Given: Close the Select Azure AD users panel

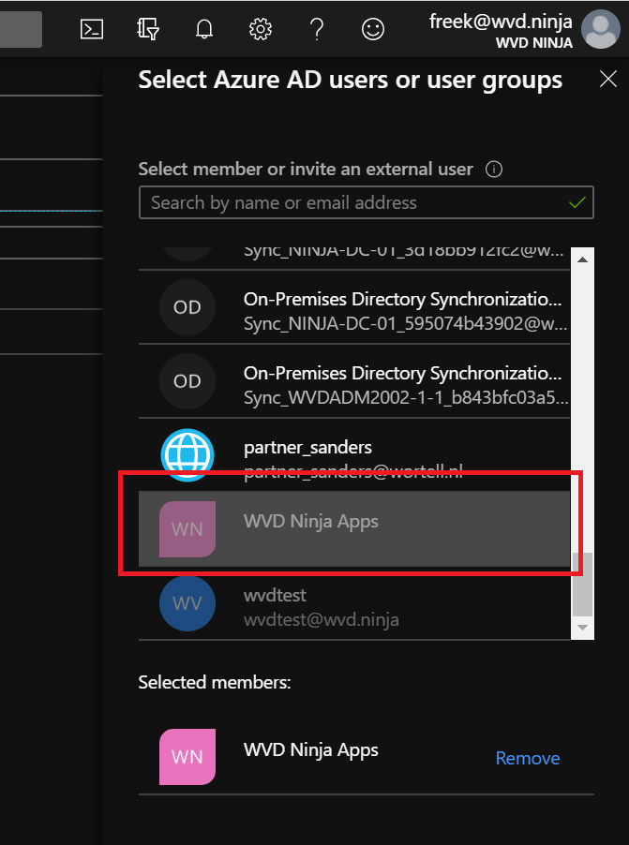Looking at the screenshot, I should click(x=608, y=80).
